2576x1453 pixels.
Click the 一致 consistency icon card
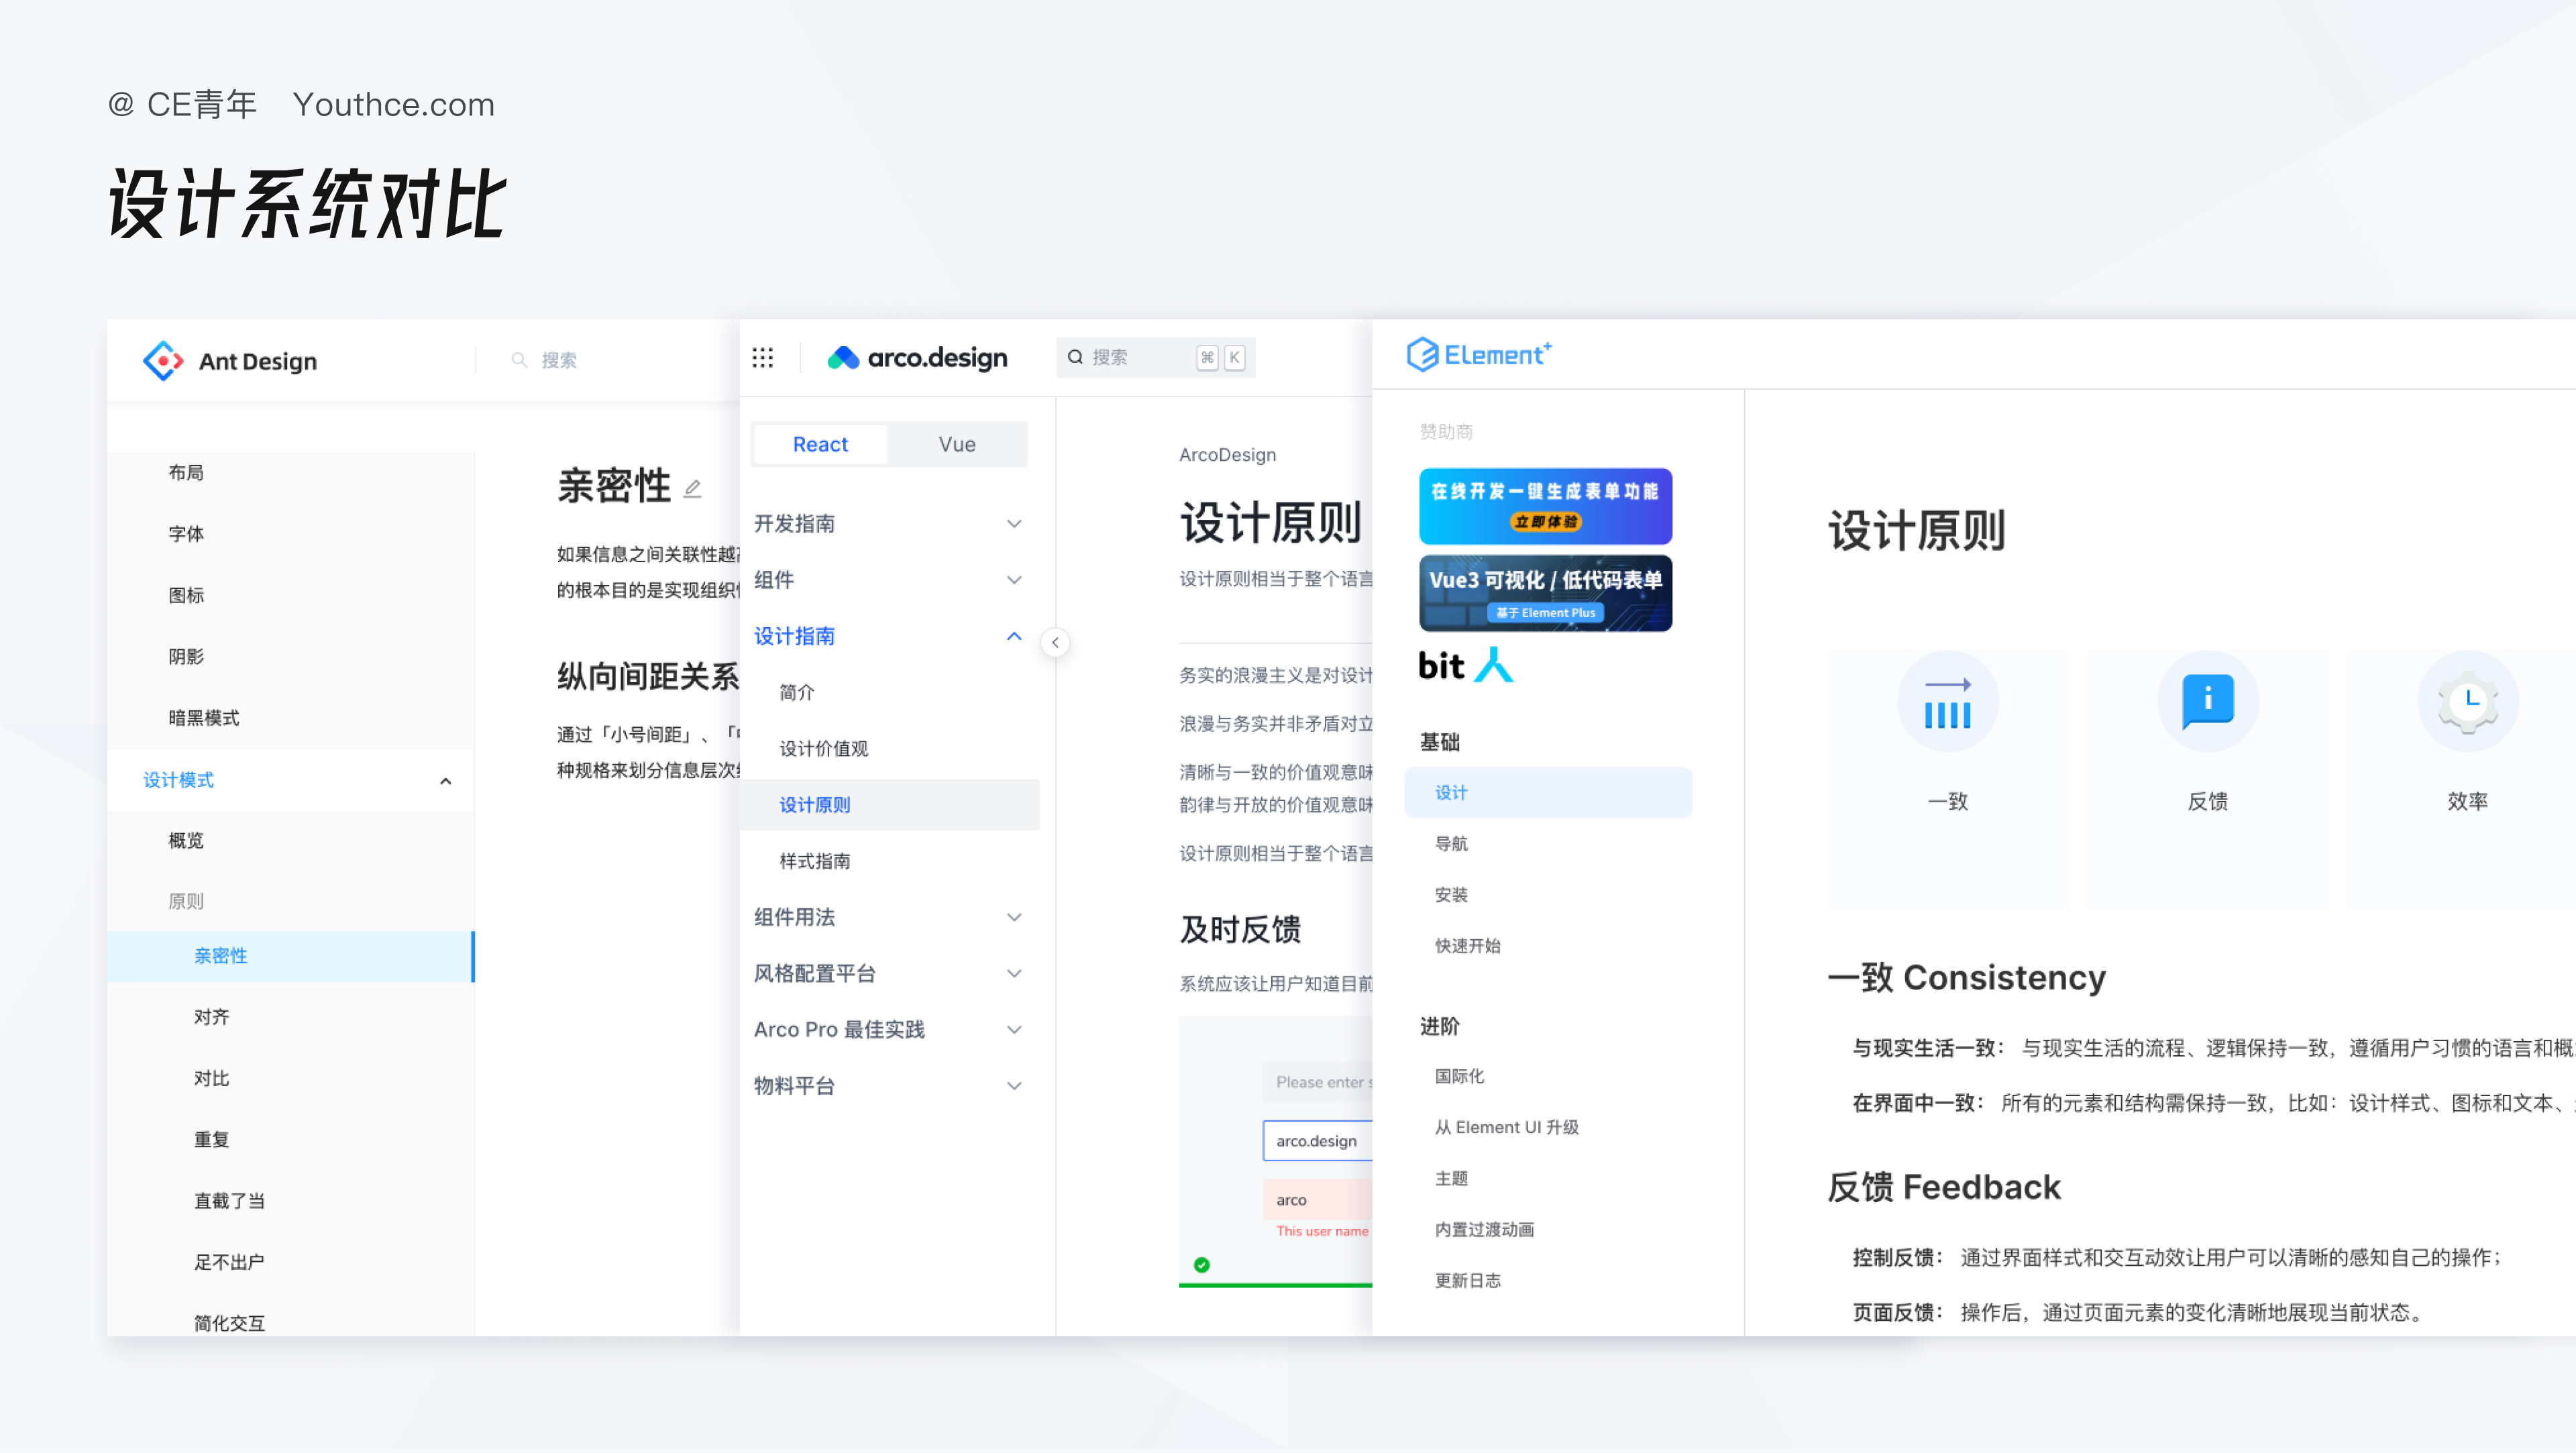(1947, 702)
